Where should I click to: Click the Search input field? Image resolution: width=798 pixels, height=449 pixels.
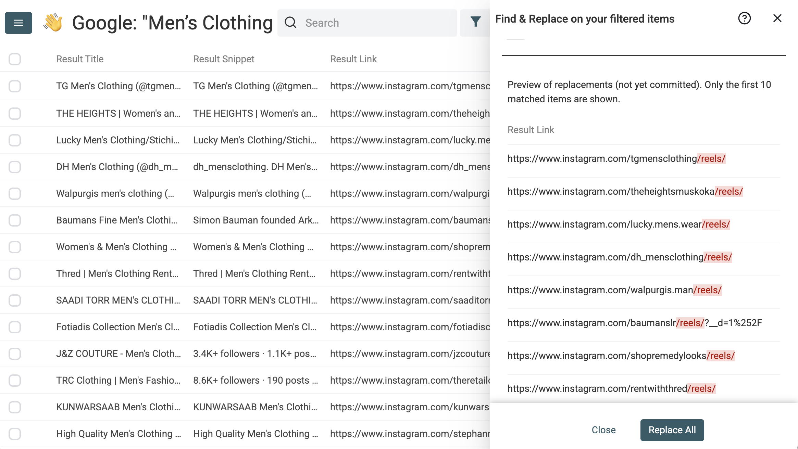(377, 23)
